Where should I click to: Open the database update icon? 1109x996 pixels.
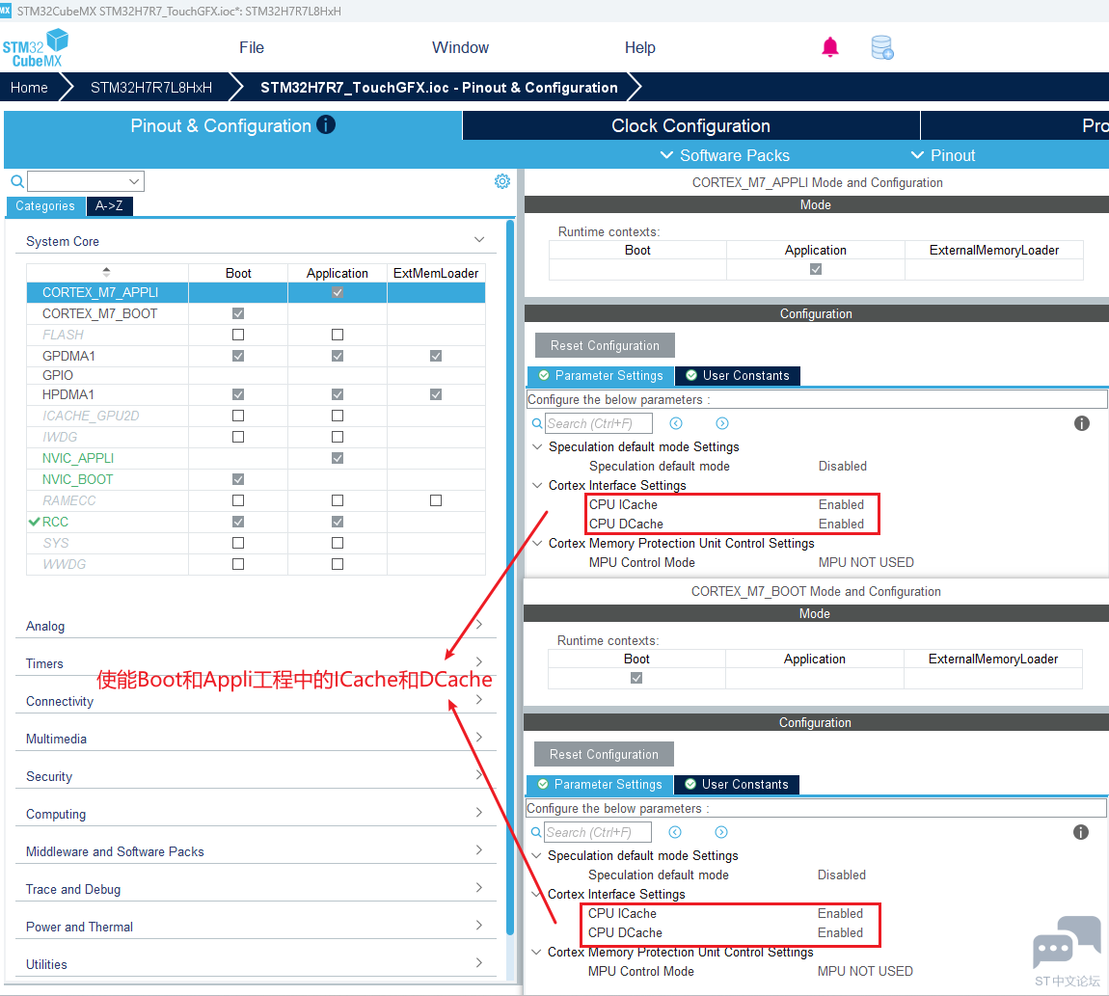pos(882,47)
